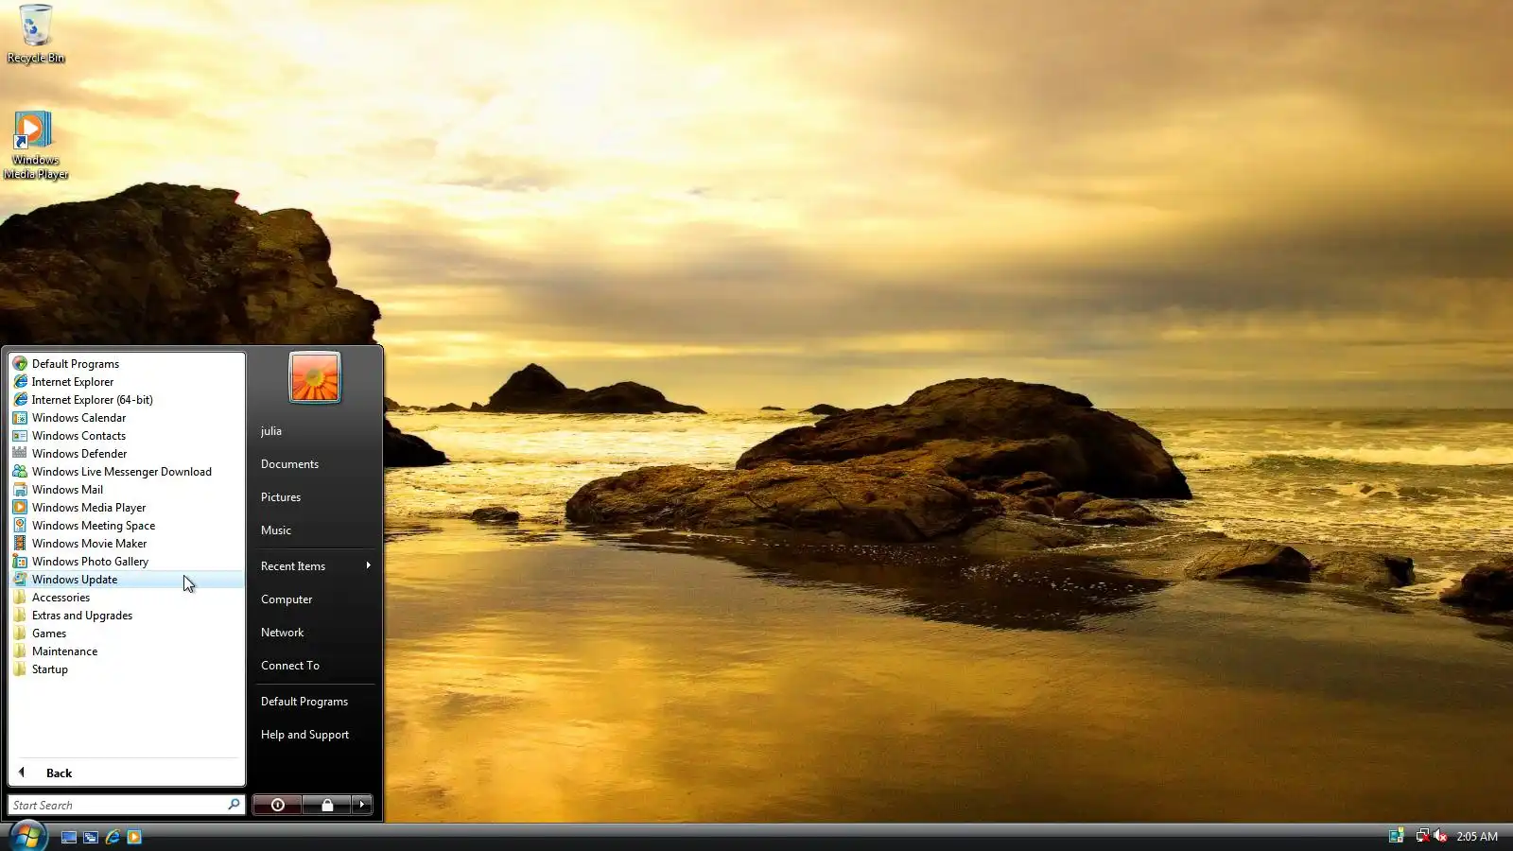This screenshot has height=851, width=1513.
Task: Open the shutdown options arrow menu
Action: [362, 805]
